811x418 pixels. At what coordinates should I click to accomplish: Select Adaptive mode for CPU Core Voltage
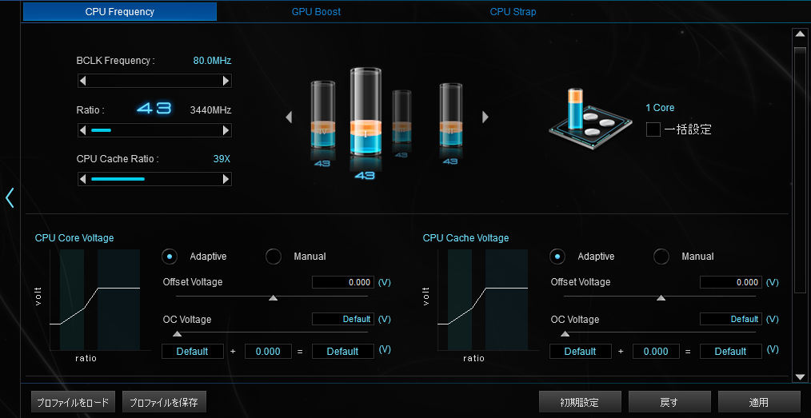[170, 257]
